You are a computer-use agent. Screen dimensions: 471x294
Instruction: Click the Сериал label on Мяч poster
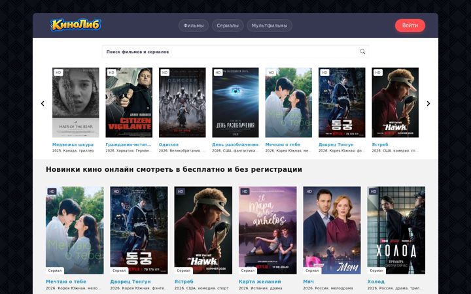(312, 270)
